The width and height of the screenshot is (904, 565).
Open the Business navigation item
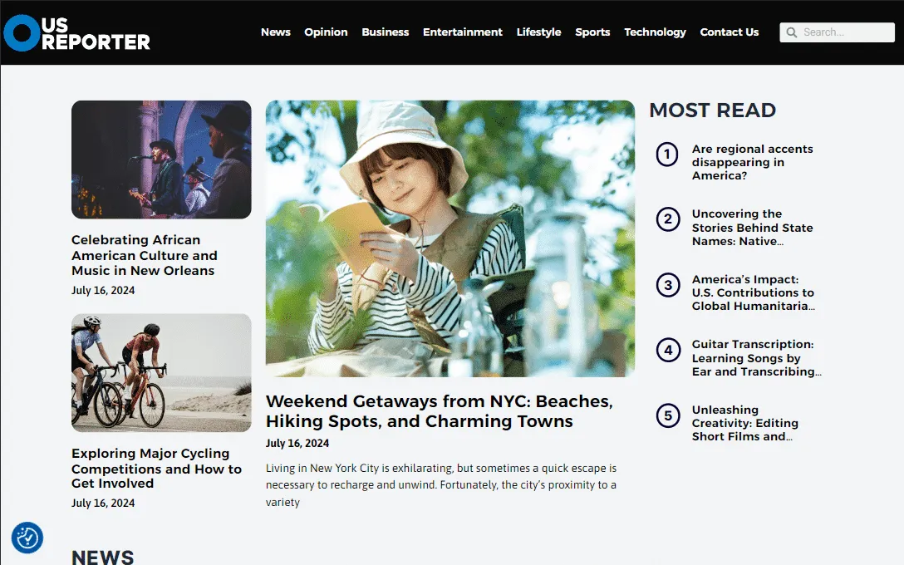pos(386,32)
